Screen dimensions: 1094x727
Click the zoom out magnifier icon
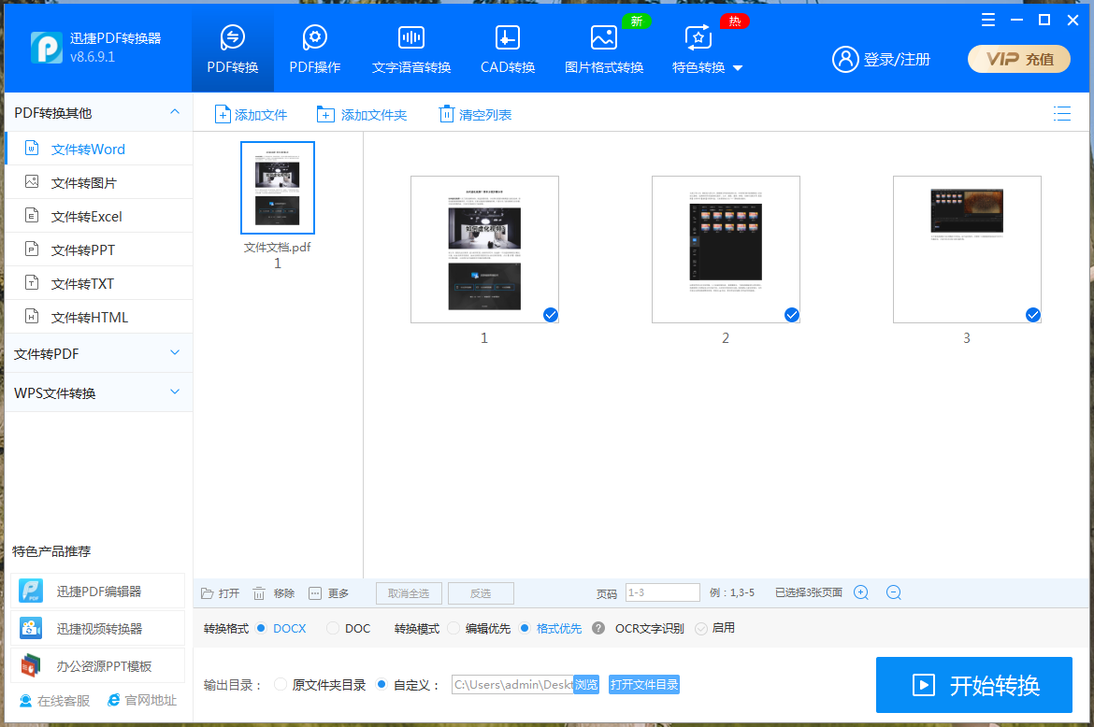(x=894, y=592)
